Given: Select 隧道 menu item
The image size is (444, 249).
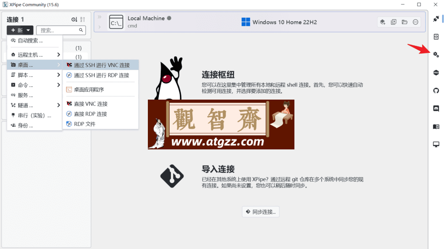Looking at the screenshot, I should [35, 105].
